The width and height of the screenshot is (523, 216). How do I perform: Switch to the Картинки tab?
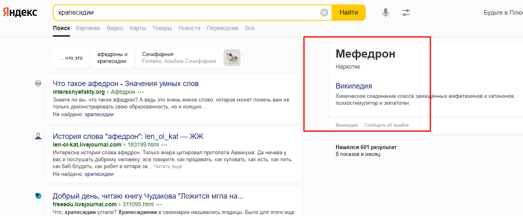(87, 28)
